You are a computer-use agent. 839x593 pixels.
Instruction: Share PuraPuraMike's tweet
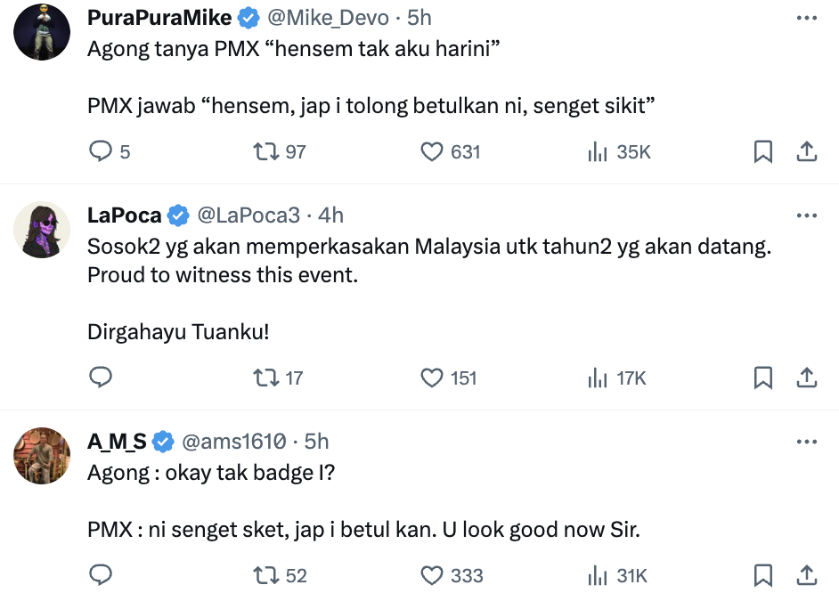coord(807,151)
